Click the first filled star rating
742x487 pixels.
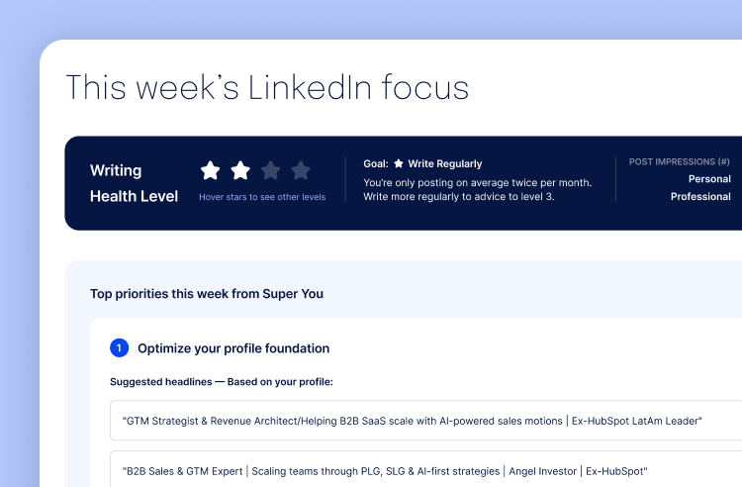point(211,170)
